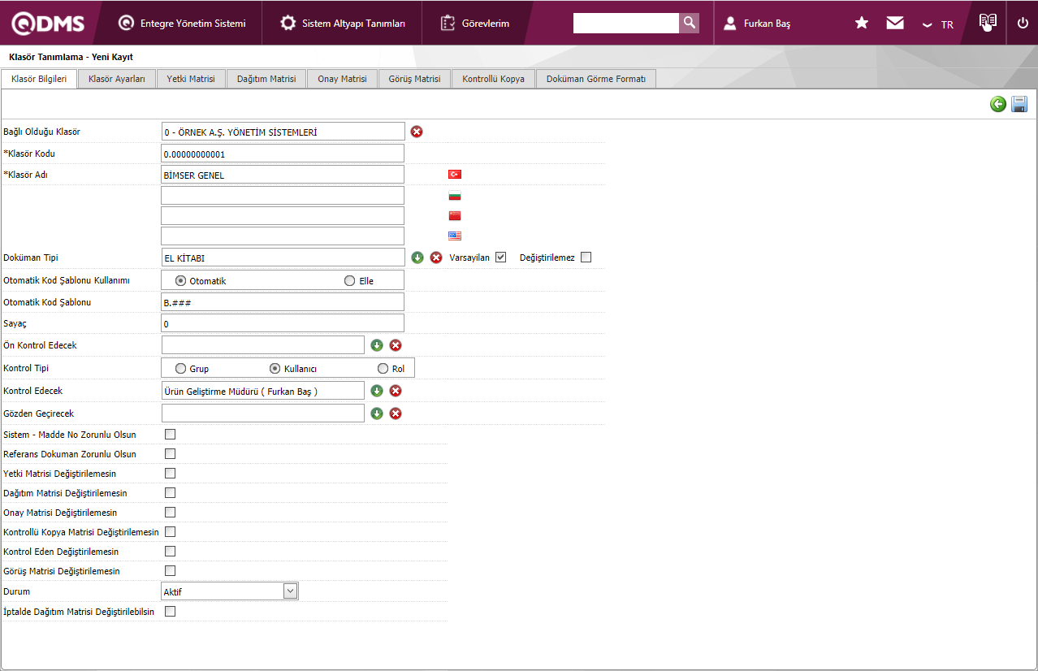
Task: Clear the Bağlı Olduğu Klasör field
Action: click(417, 132)
